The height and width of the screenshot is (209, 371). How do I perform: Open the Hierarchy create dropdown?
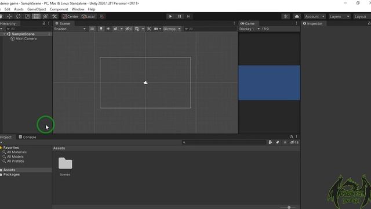[x=2, y=29]
